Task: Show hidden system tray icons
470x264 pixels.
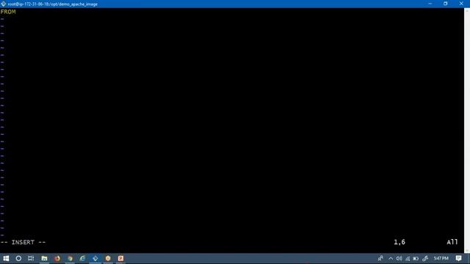Action: coord(391,259)
